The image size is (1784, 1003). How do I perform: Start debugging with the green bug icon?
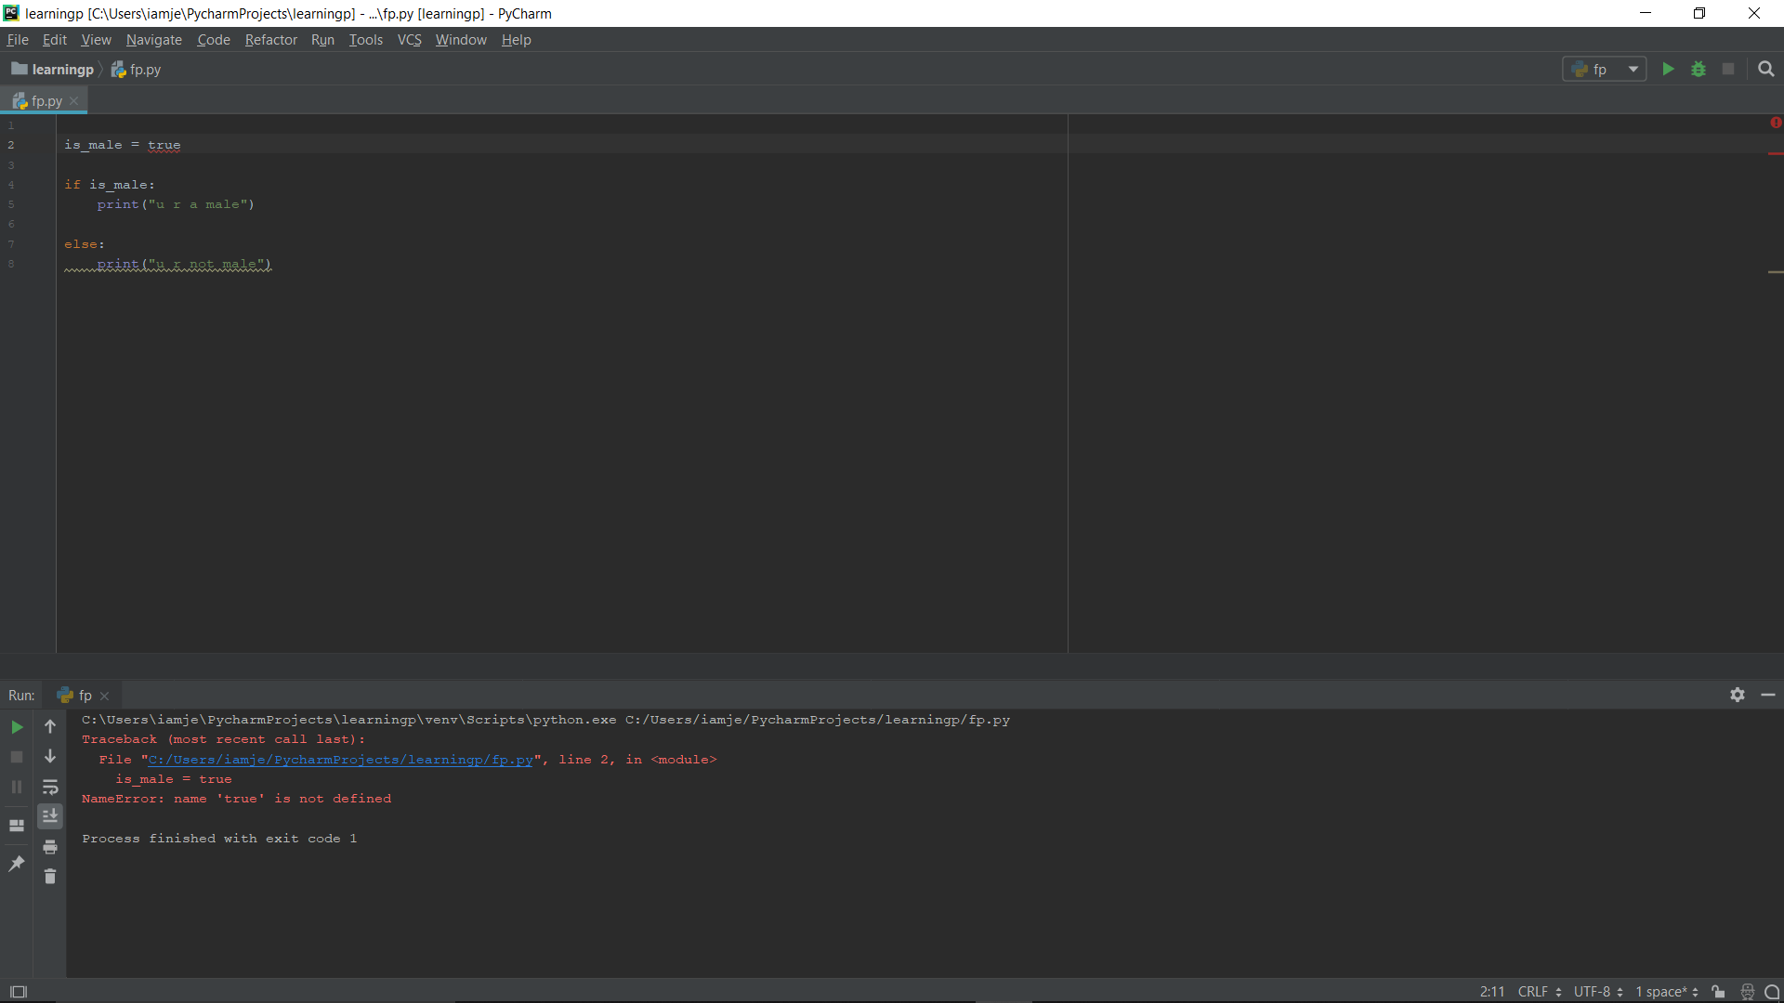click(x=1699, y=69)
